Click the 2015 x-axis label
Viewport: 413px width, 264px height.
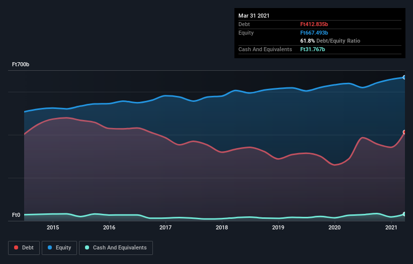(x=53, y=227)
